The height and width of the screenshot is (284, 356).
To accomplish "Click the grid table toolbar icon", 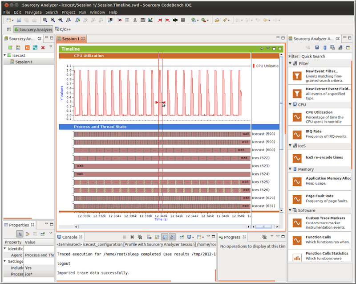I will pos(183,20).
